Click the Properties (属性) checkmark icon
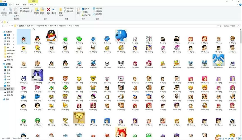Image resolution: width=242 pixels, height=140 pixels. (78, 10)
